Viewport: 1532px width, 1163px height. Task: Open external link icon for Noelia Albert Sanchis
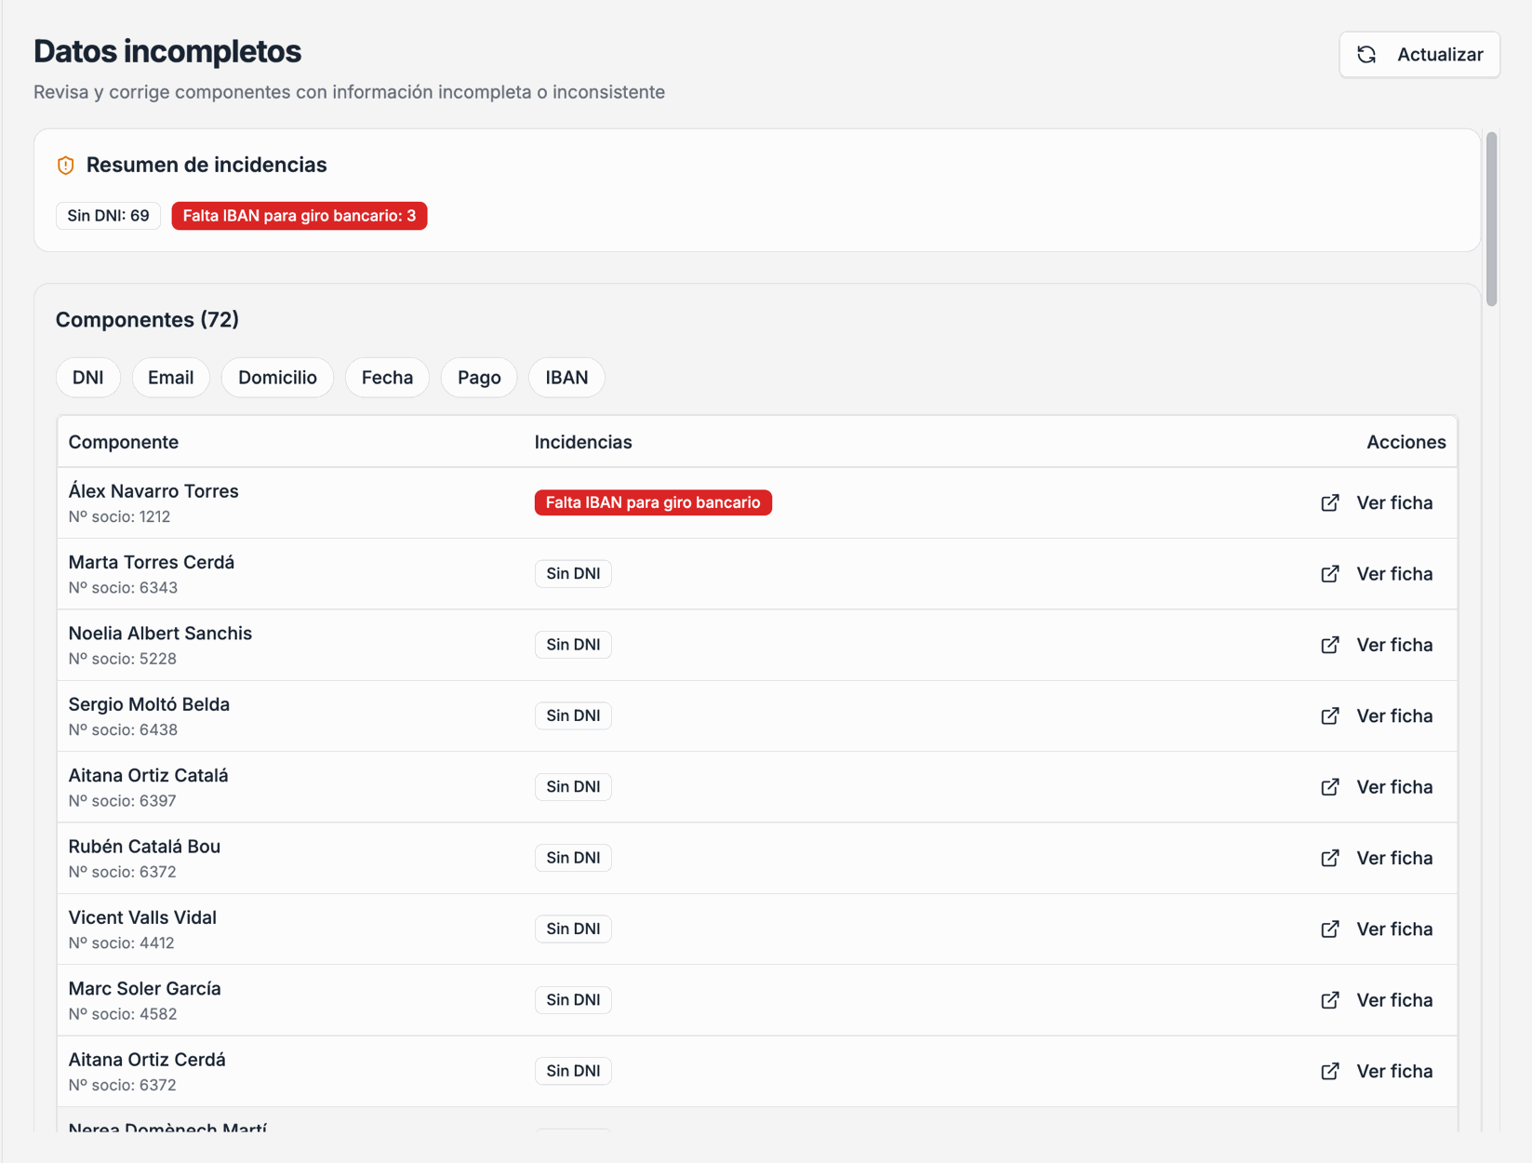pos(1330,645)
